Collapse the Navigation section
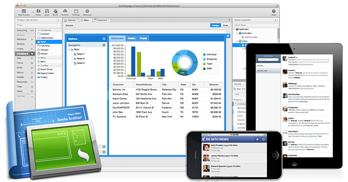 pos(104,45)
